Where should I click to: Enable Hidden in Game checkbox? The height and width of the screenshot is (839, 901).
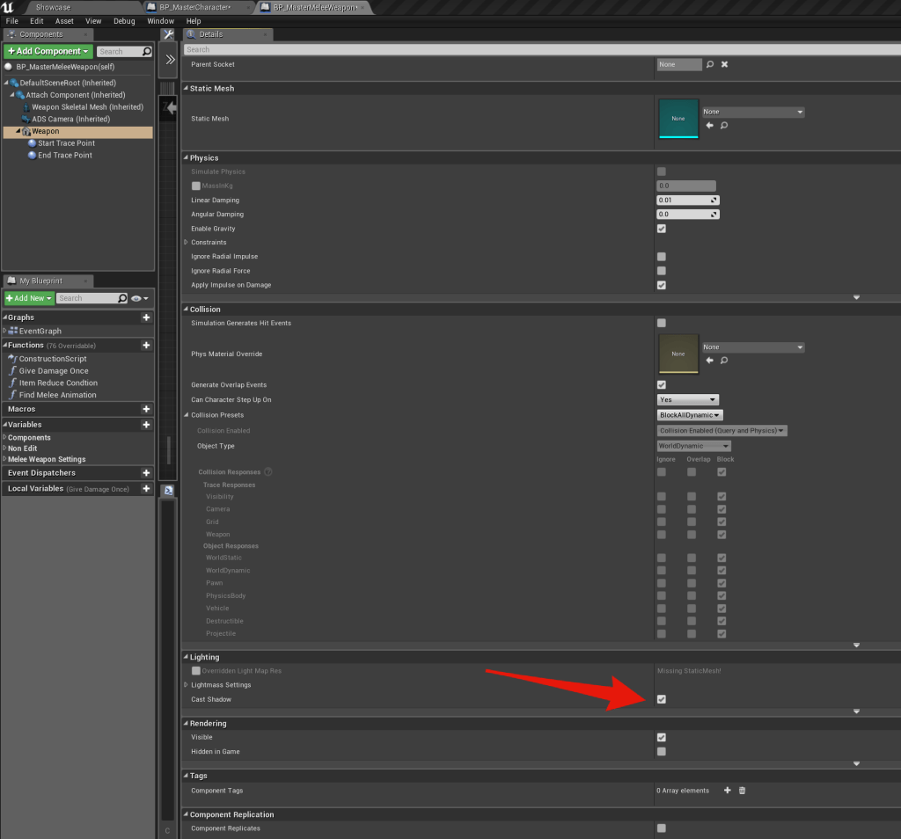[662, 752]
